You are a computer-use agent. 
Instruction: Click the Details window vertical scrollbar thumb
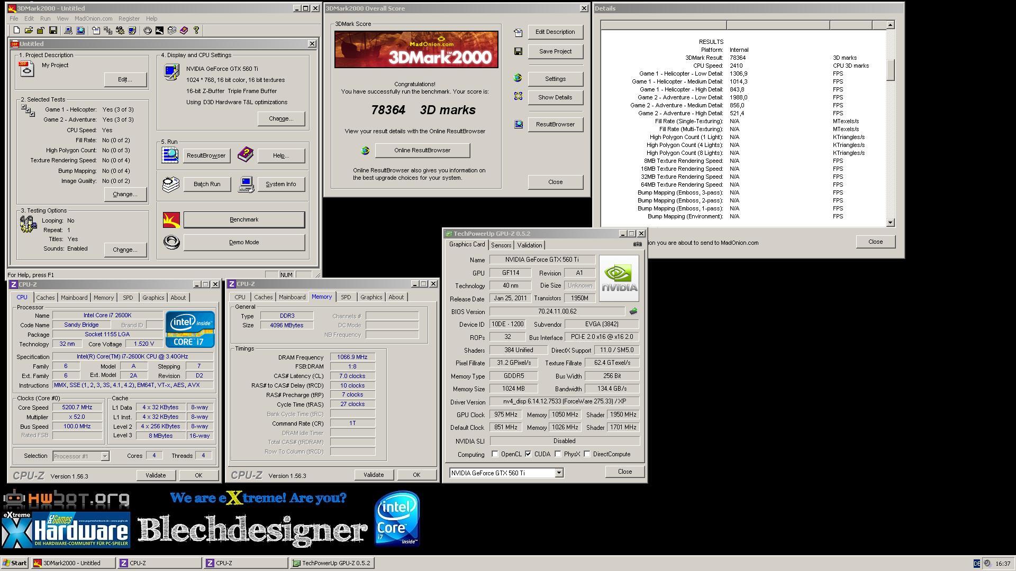click(x=890, y=70)
